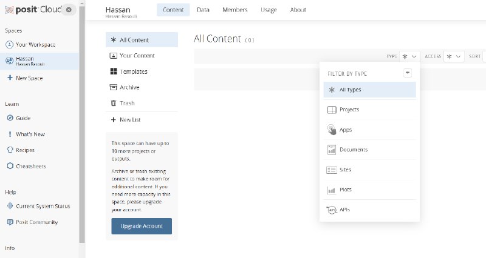
Task: Click the Templates grid icon
Action: click(114, 71)
